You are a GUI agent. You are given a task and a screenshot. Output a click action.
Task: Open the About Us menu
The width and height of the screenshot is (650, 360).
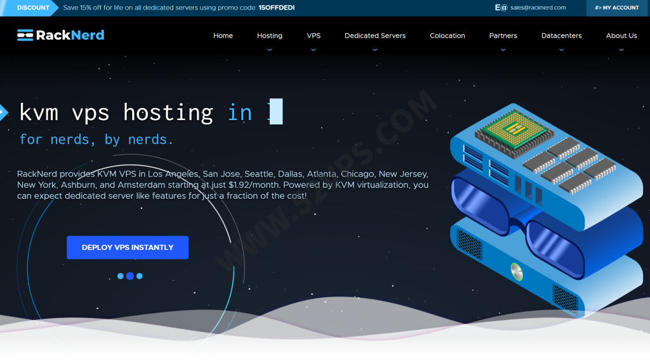621,36
